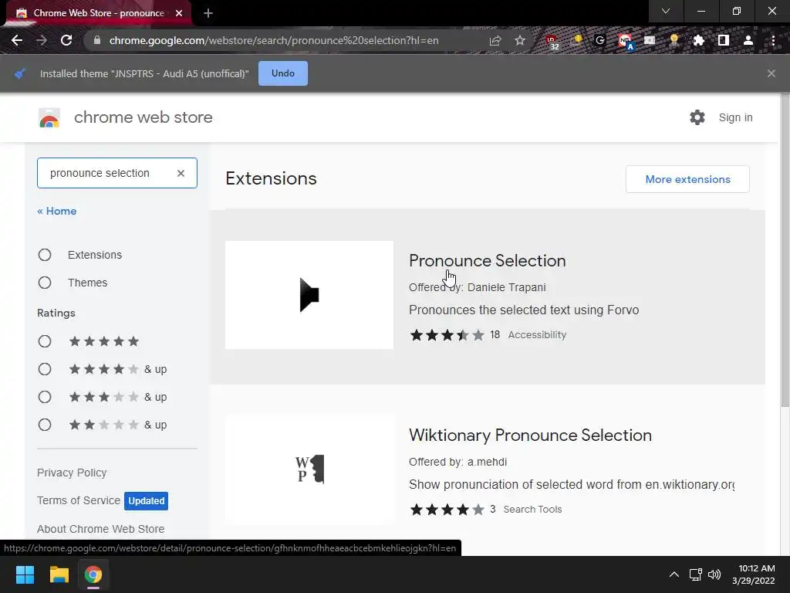Undo the installed Audi A5 theme

[x=283, y=73]
